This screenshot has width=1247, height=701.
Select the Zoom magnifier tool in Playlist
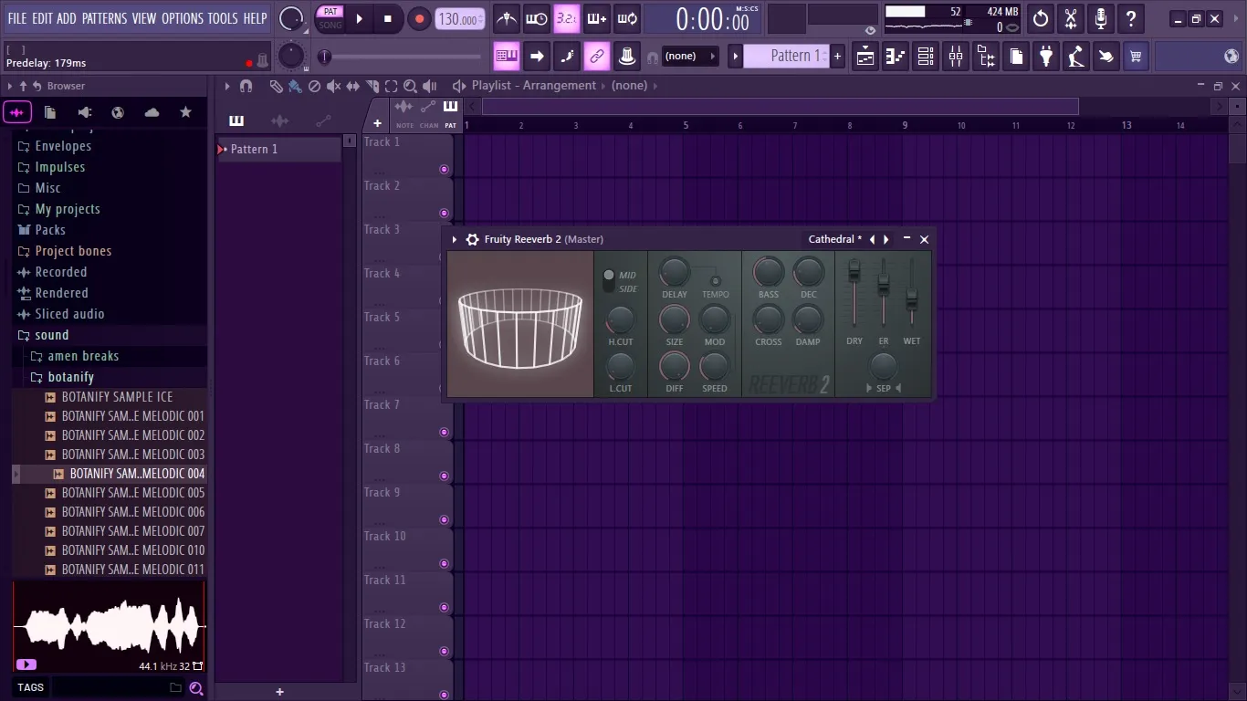pyautogui.click(x=410, y=86)
